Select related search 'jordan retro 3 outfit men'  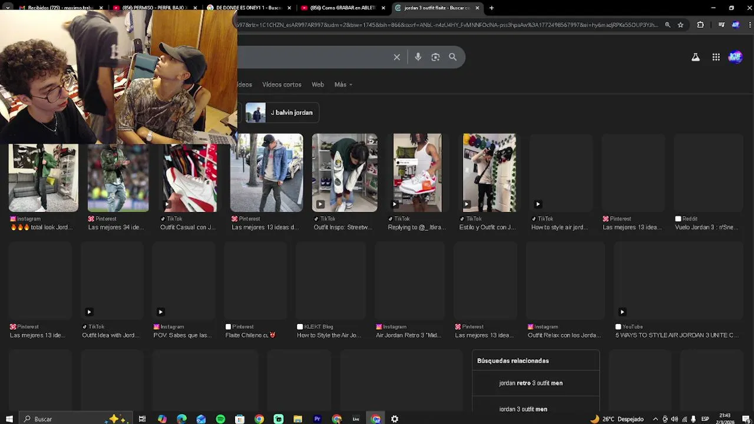(x=531, y=383)
